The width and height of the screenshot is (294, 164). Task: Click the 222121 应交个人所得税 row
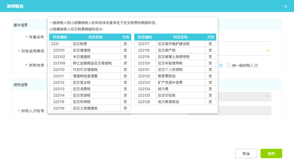(175, 70)
